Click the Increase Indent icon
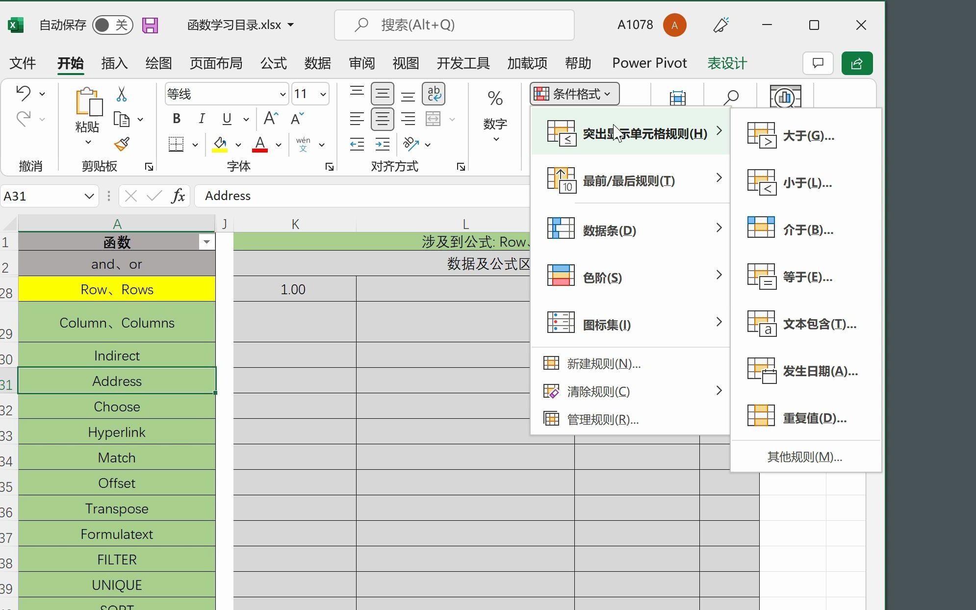 pyautogui.click(x=382, y=144)
